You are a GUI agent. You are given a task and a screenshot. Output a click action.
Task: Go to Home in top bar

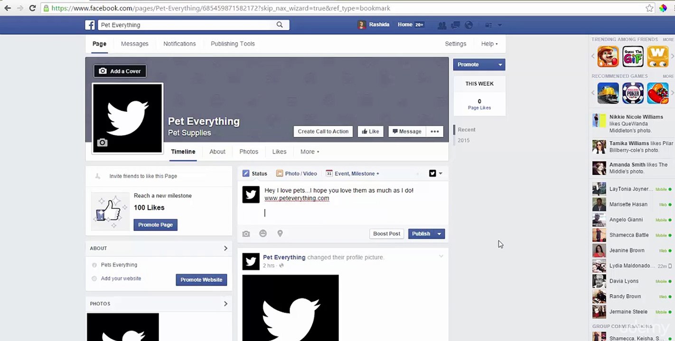click(x=405, y=25)
